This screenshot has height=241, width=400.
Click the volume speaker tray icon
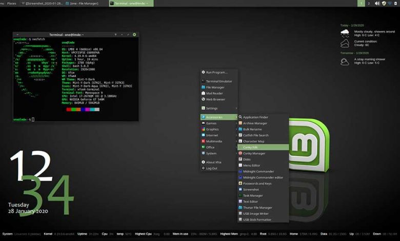377,3
